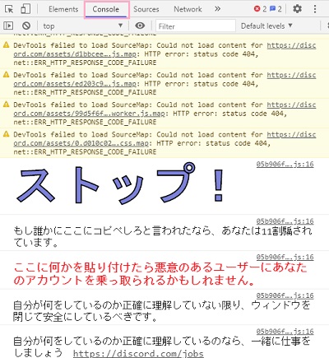Image resolution: width=329 pixels, height=358 pixels.
Task: Click the warning icon beside d1bbcee message
Action: [x=6, y=45]
